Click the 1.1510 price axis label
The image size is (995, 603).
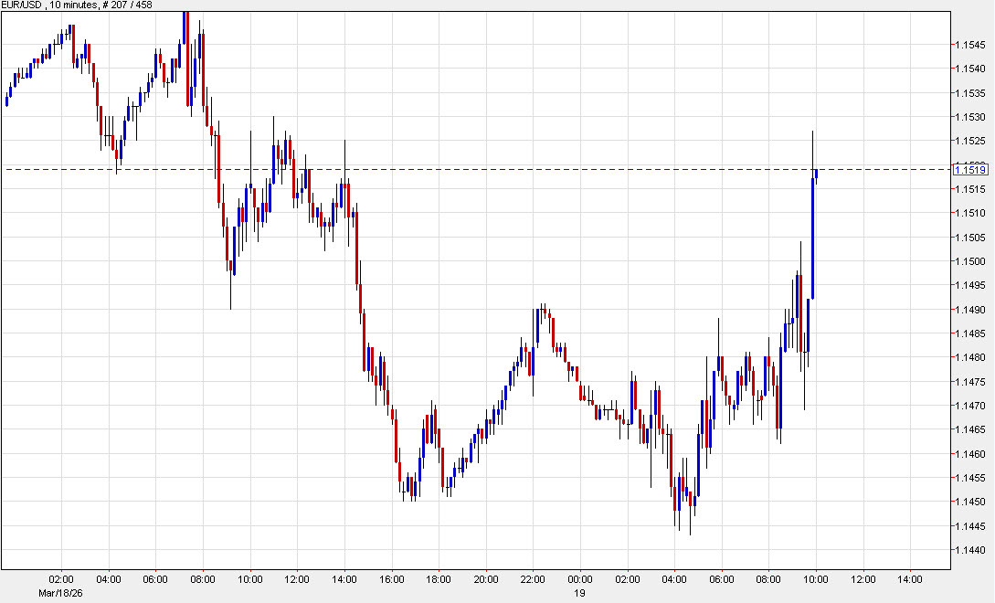tap(969, 213)
